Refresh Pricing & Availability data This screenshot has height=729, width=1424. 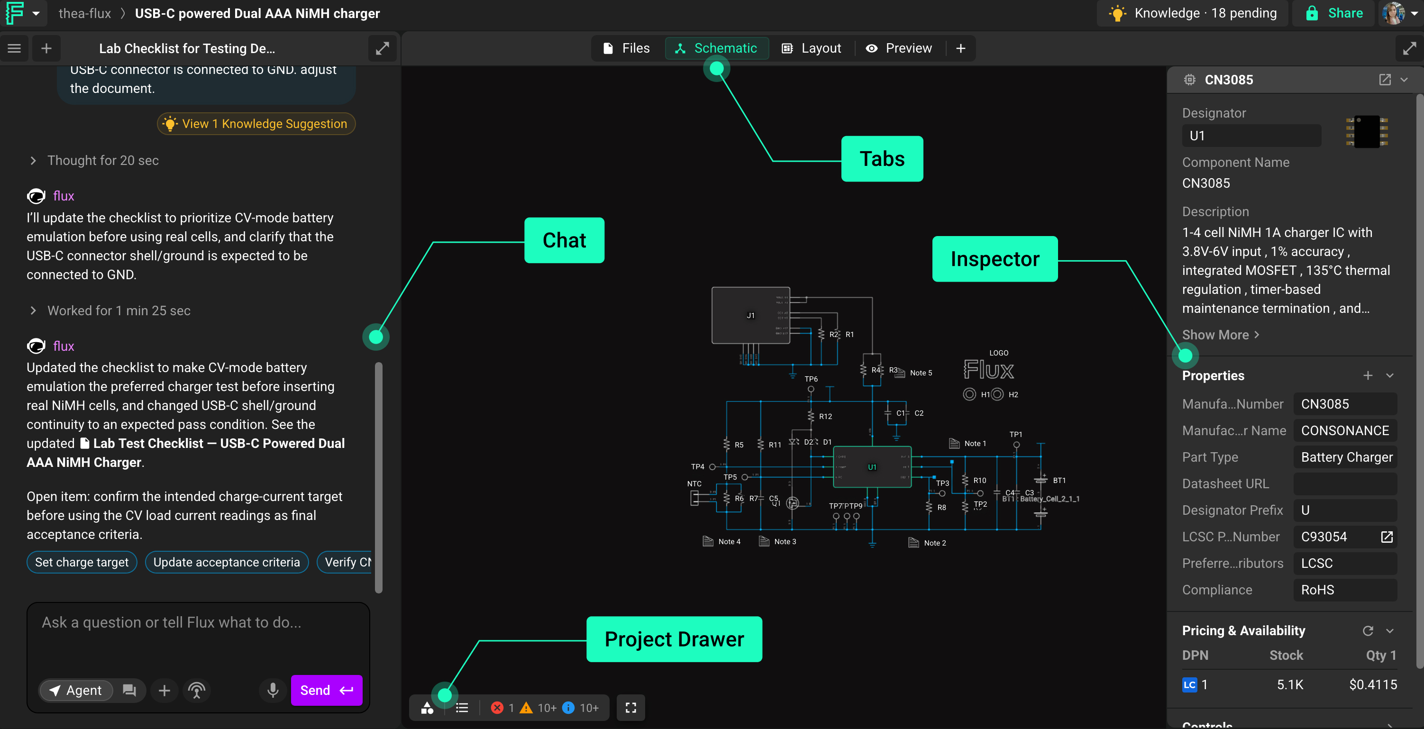pos(1368,630)
